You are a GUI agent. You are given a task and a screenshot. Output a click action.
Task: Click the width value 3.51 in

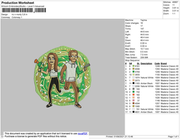click(x=175, y=11)
